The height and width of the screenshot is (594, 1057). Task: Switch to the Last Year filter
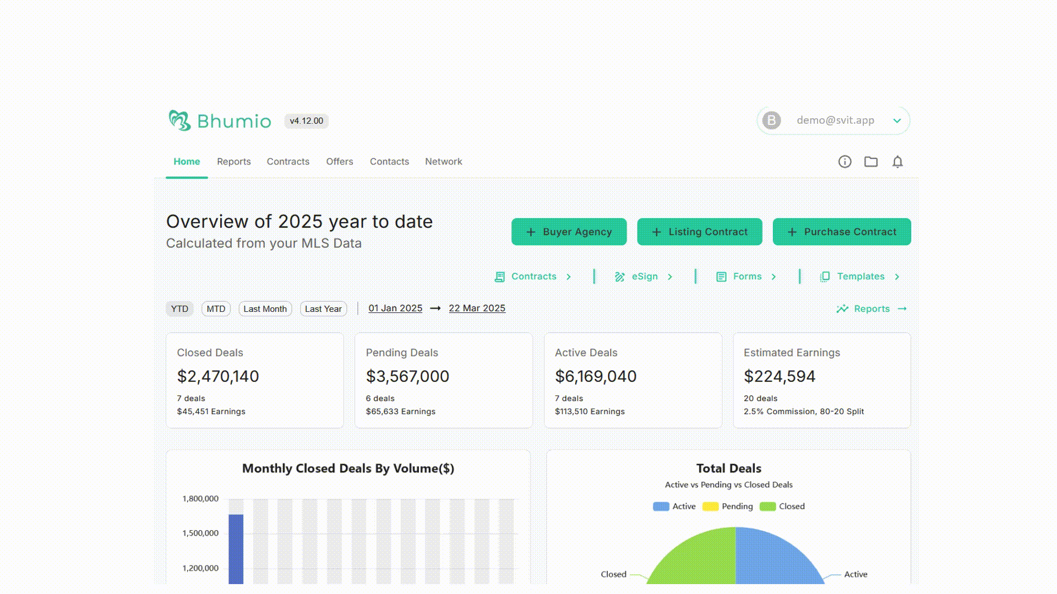coord(323,309)
